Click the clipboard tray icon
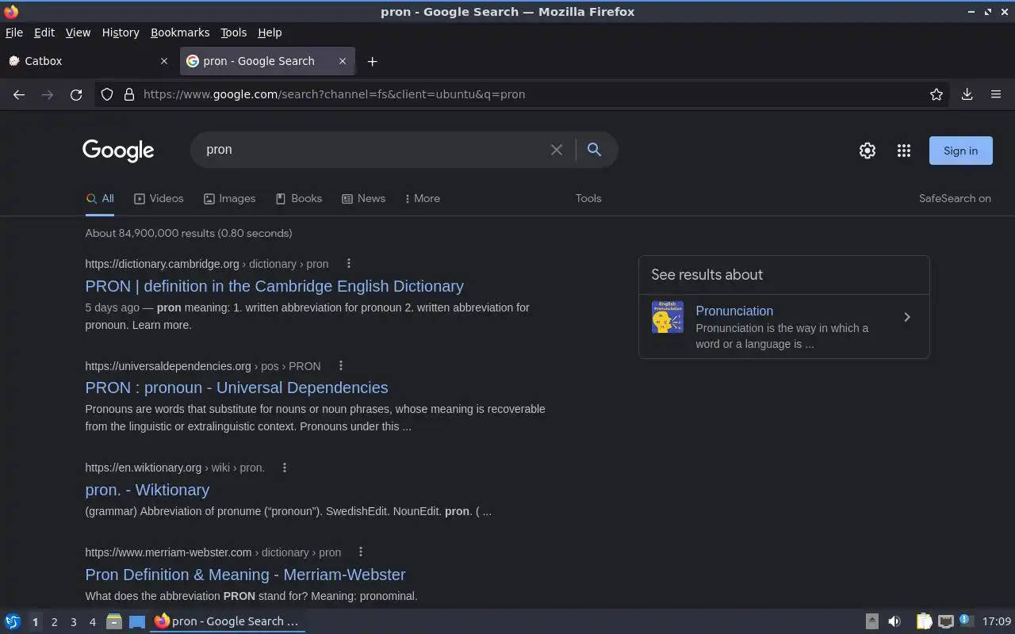Screen dimensions: 1015x634 click(x=924, y=621)
